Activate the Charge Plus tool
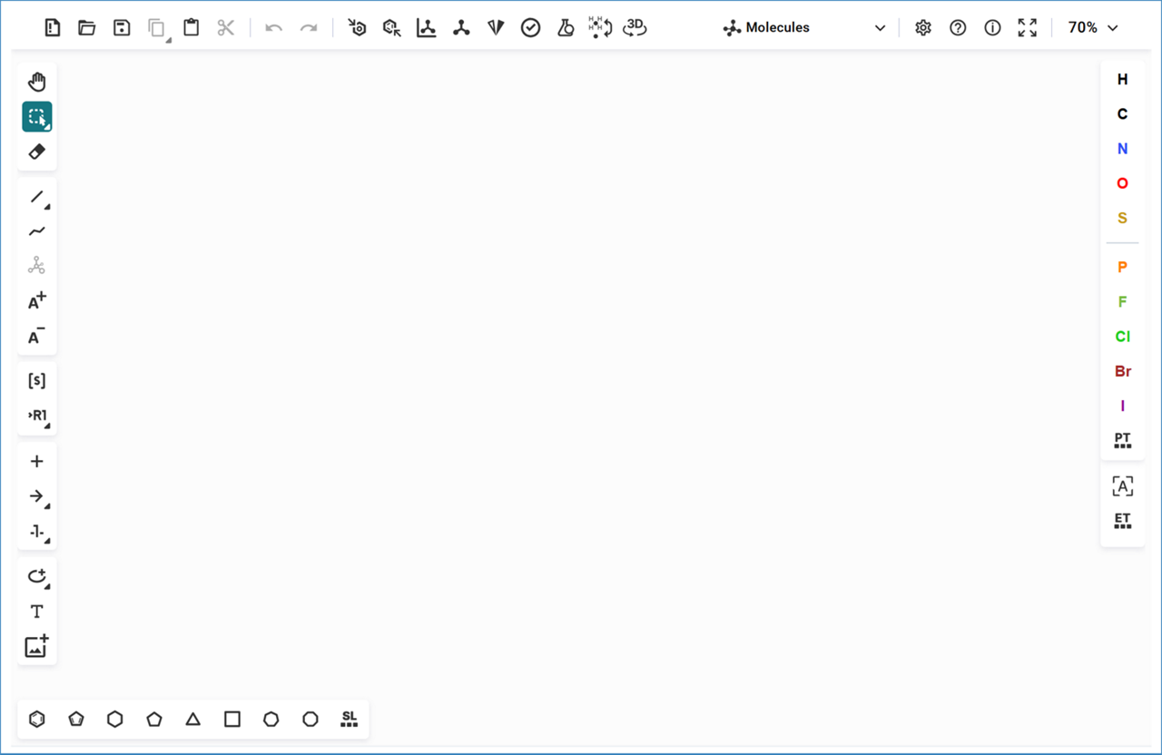The height and width of the screenshot is (755, 1162). pos(37,301)
